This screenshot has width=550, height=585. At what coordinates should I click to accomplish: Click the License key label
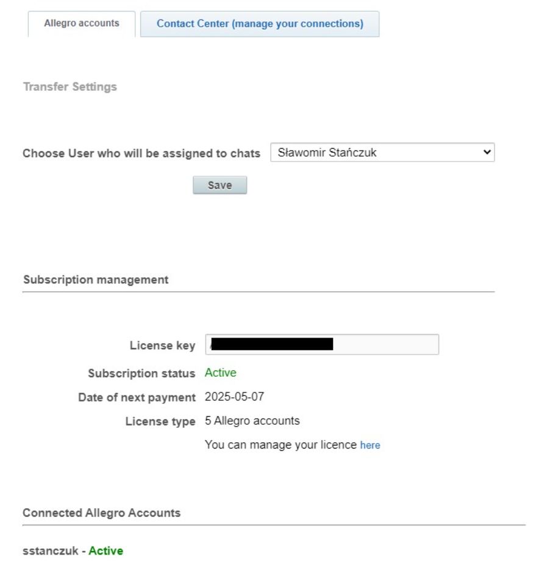coord(162,346)
